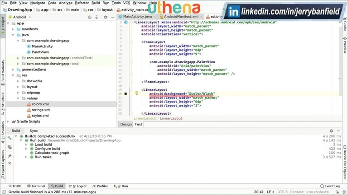Toggle the Terminal tool window
The height and width of the screenshot is (195, 348).
pos(35,186)
